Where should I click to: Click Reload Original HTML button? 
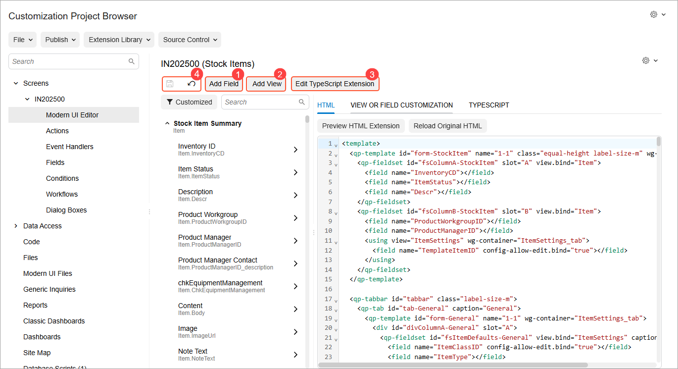448,126
